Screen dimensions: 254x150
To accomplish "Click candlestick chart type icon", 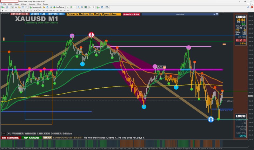I will pos(71,7).
